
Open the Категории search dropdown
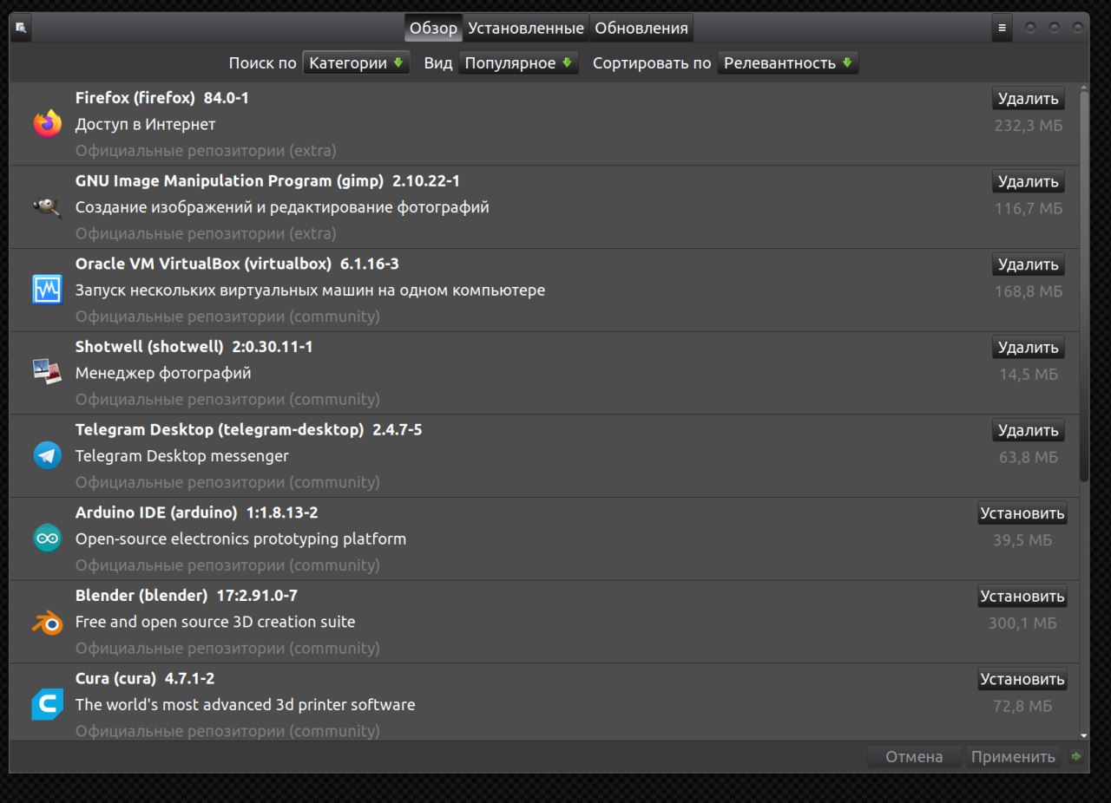[x=356, y=62]
